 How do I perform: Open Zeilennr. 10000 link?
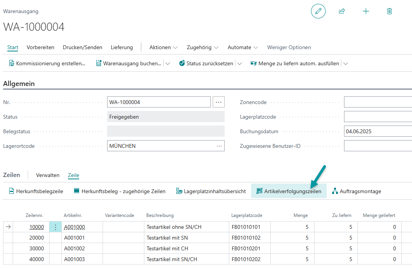(x=36, y=227)
